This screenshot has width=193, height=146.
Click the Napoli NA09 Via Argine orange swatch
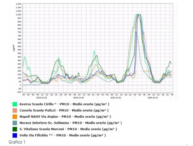[x=15, y=117]
